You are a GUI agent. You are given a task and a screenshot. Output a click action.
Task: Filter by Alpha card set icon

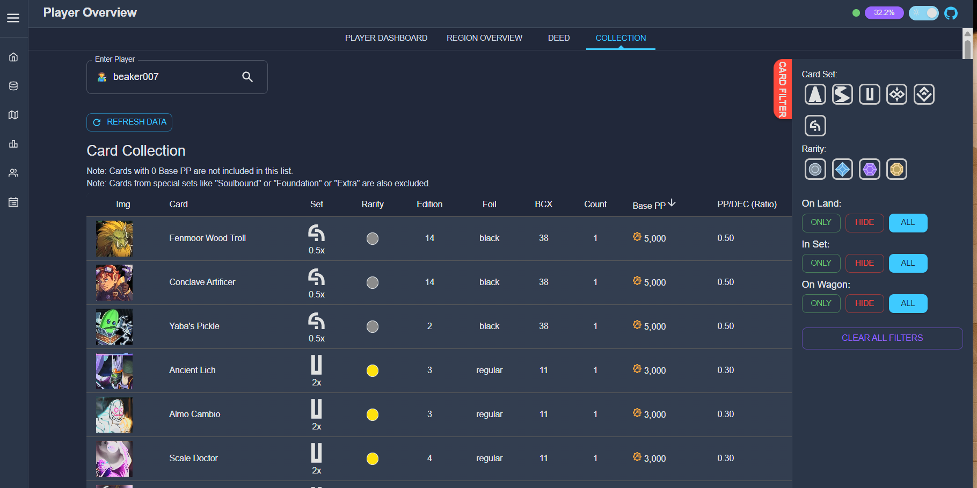pyautogui.click(x=815, y=94)
